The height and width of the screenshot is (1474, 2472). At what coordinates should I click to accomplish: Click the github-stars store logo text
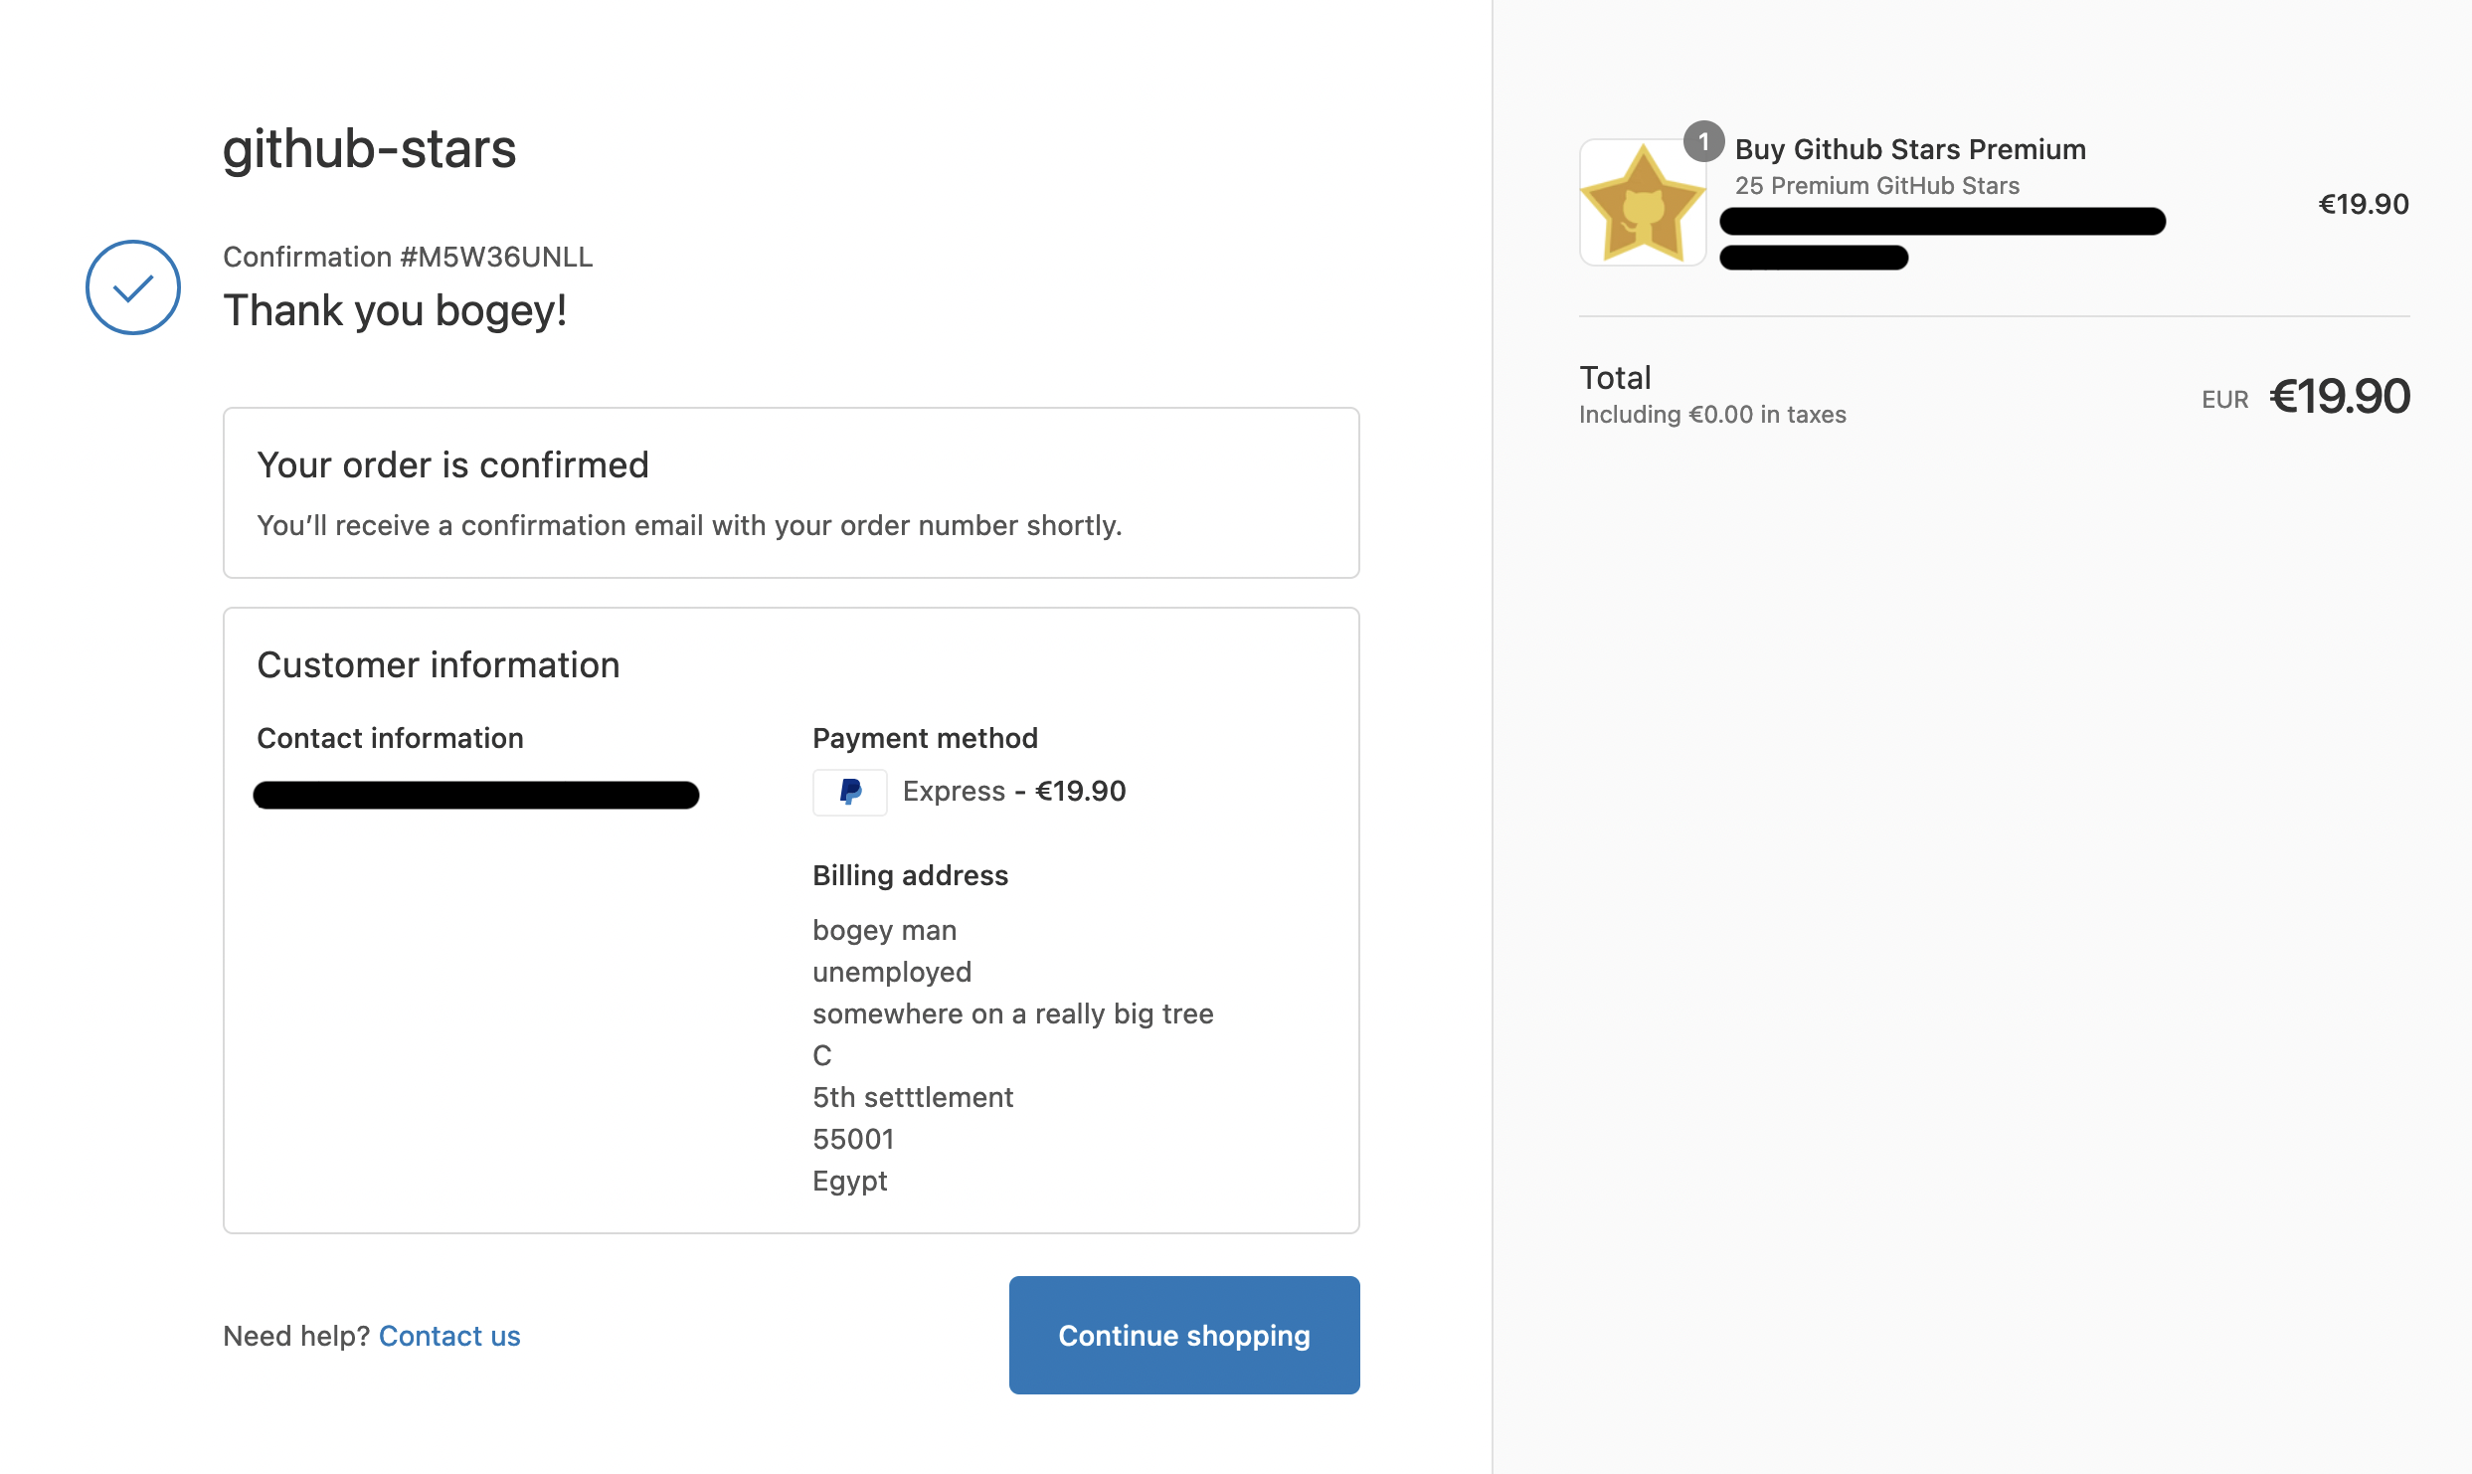369,149
